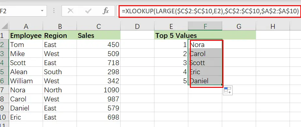
Task: Select the sales value 1090
Action: [x=99, y=89]
